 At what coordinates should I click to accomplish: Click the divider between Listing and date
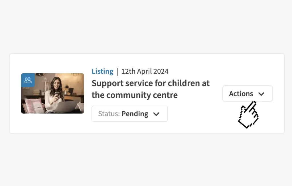(x=117, y=71)
